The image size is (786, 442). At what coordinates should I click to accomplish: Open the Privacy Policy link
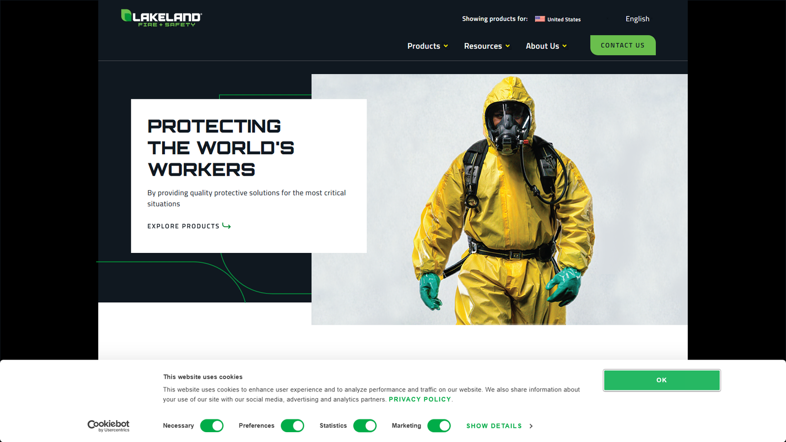pyautogui.click(x=420, y=399)
